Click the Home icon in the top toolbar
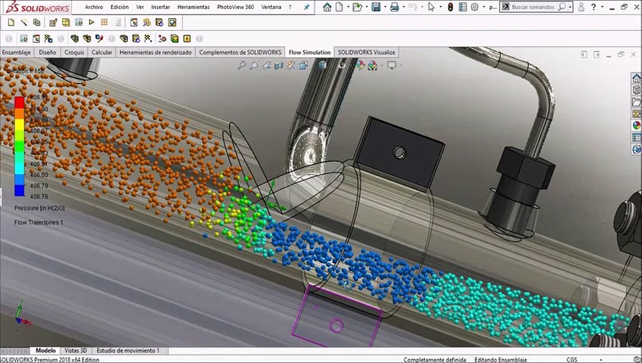 (x=327, y=7)
